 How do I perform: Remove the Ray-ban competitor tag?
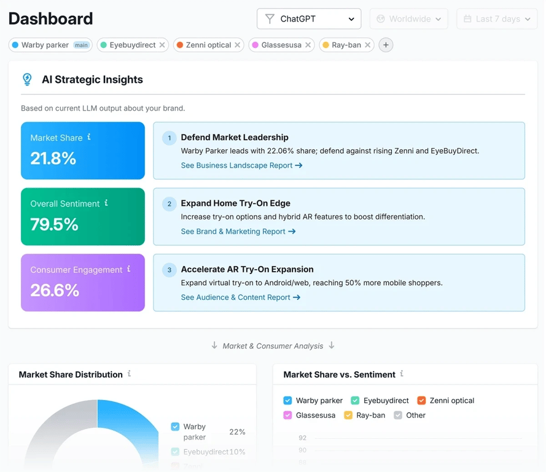point(367,45)
